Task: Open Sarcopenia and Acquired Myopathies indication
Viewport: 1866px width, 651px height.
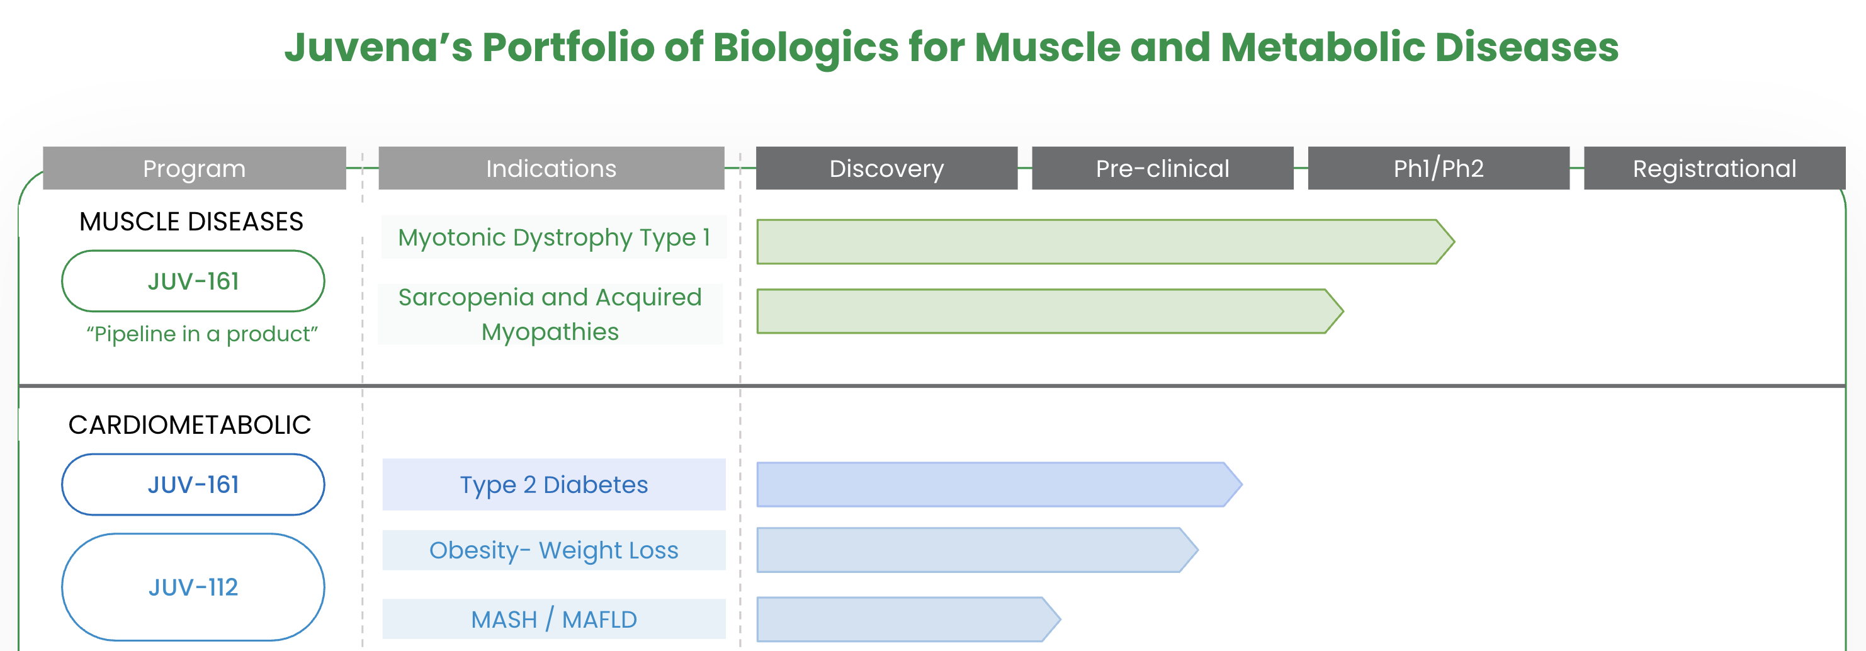Action: [x=550, y=314]
